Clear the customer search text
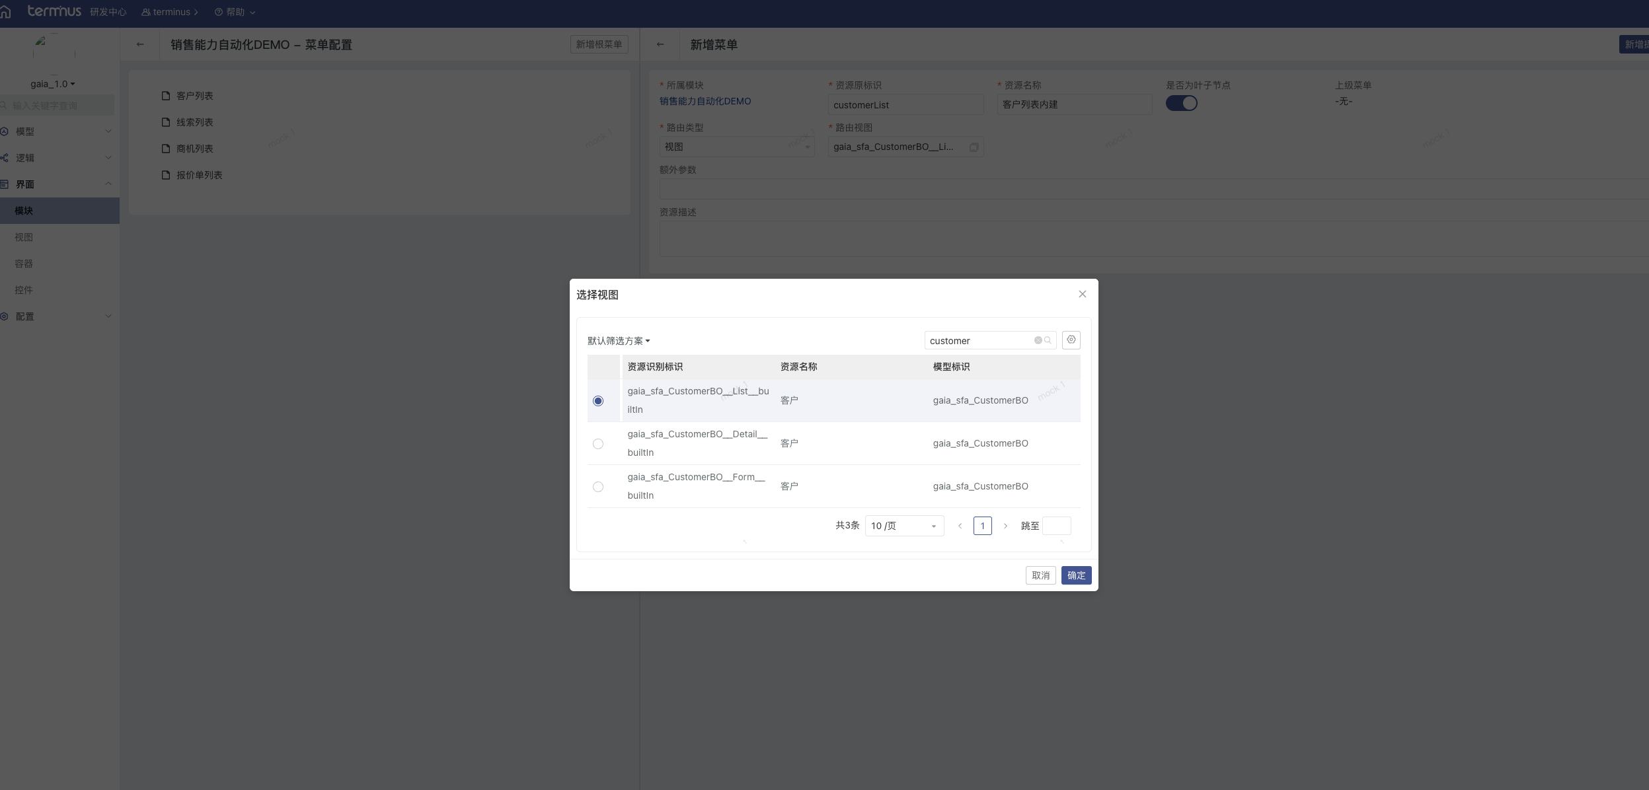 [1038, 340]
